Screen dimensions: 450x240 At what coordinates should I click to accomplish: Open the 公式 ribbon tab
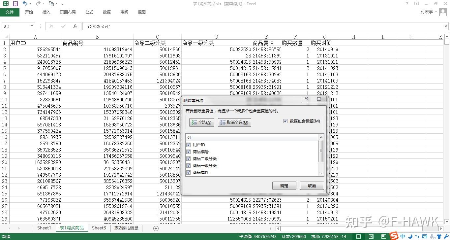(89, 12)
